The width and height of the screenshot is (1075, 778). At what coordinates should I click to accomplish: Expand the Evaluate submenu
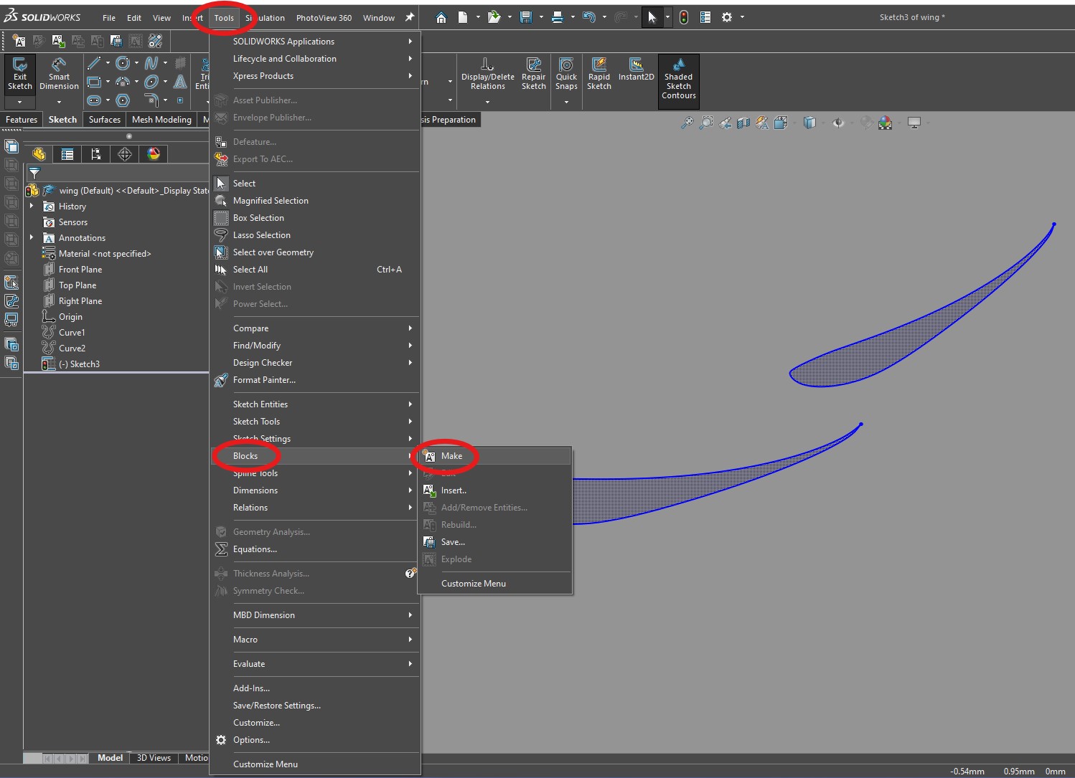[x=314, y=664]
